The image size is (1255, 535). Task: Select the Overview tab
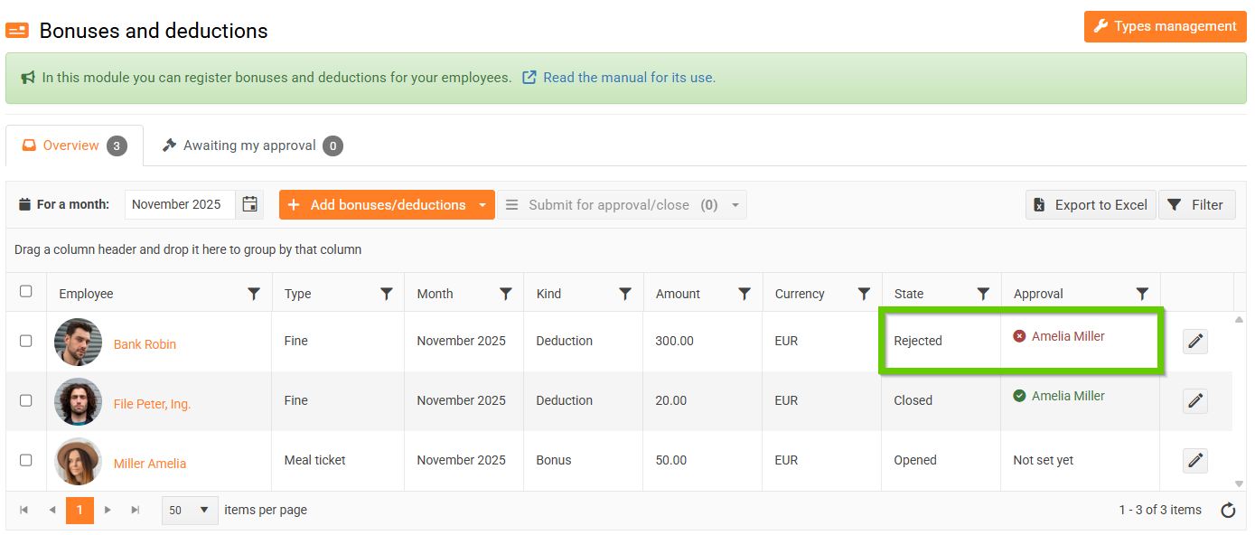[74, 145]
